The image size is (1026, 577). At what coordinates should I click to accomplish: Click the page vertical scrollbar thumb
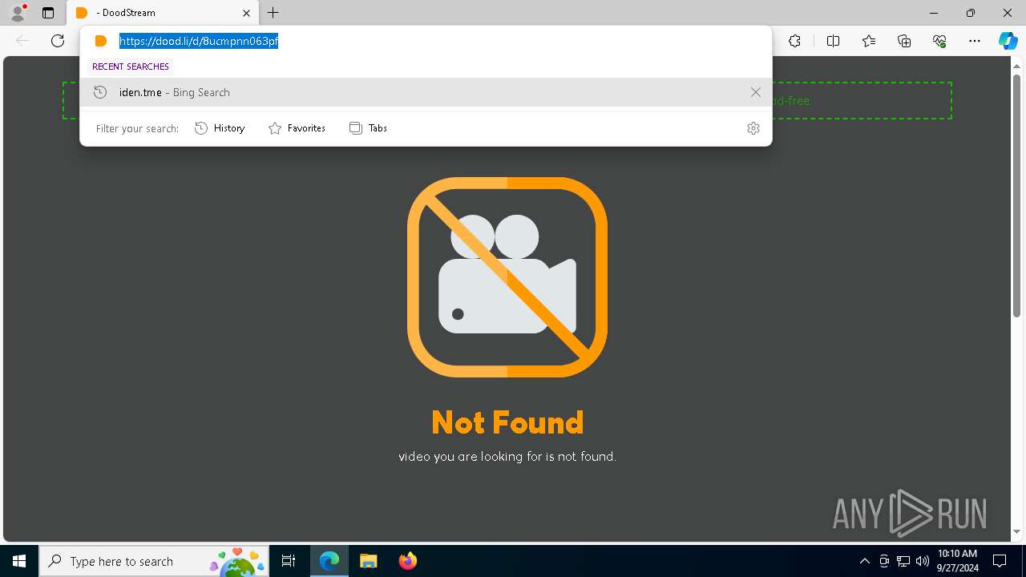(1016, 195)
